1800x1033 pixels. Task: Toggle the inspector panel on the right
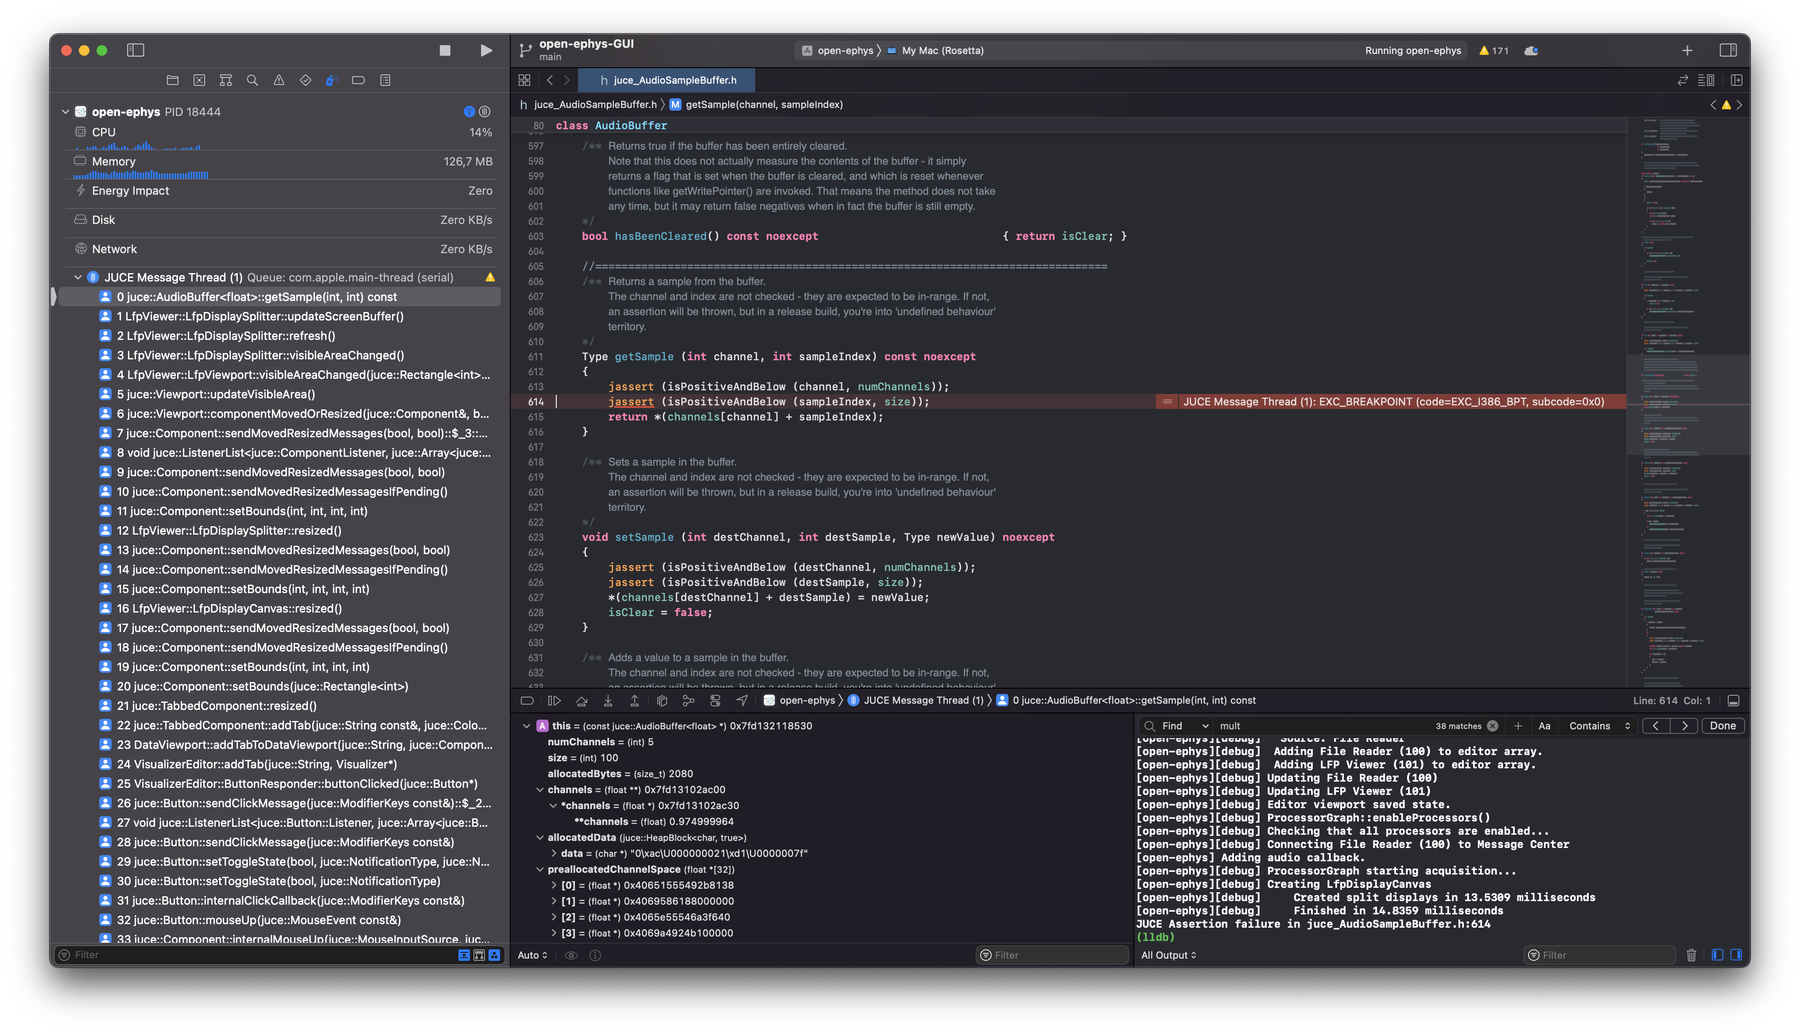[x=1728, y=50]
